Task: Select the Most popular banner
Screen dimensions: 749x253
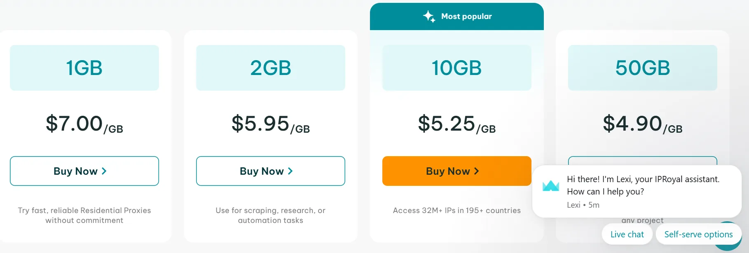Action: (x=456, y=16)
